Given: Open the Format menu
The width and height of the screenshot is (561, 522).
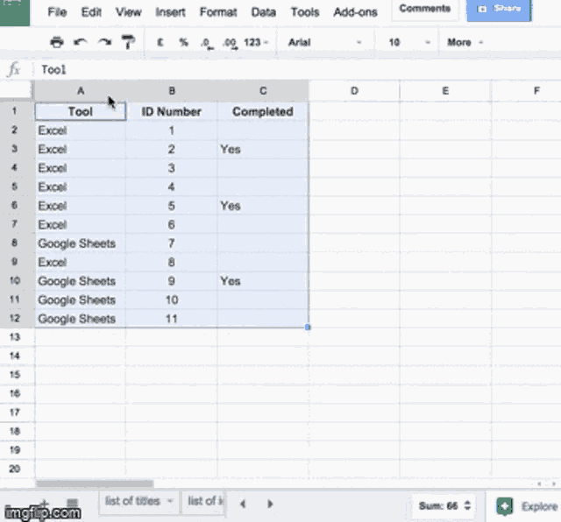Looking at the screenshot, I should coord(218,12).
